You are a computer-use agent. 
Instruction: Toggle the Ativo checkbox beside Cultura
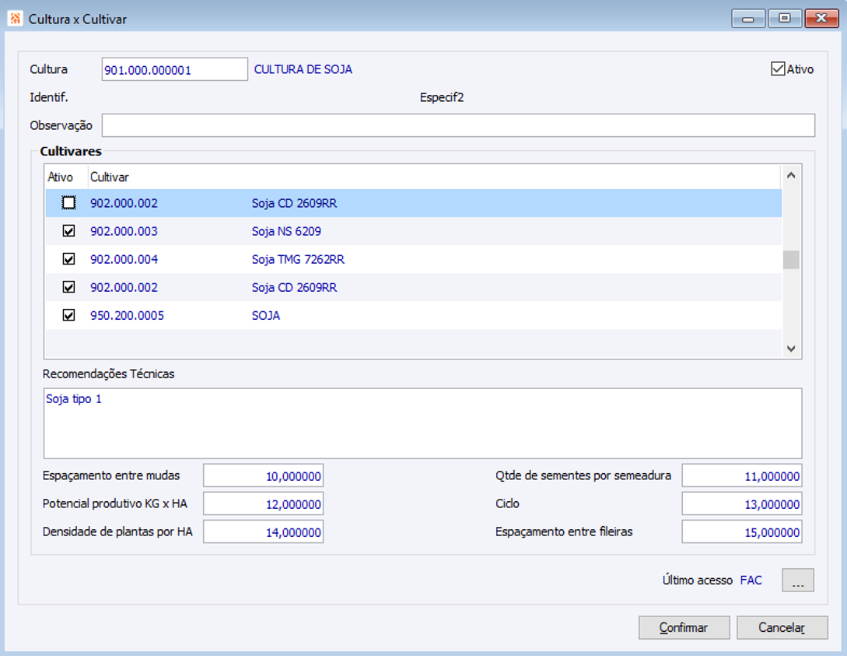(778, 69)
